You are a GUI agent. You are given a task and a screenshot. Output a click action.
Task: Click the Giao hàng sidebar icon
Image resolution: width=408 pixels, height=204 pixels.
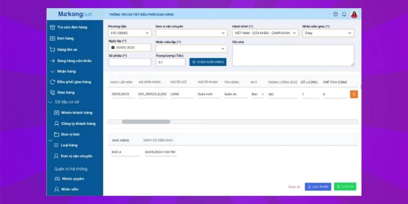(x=52, y=93)
